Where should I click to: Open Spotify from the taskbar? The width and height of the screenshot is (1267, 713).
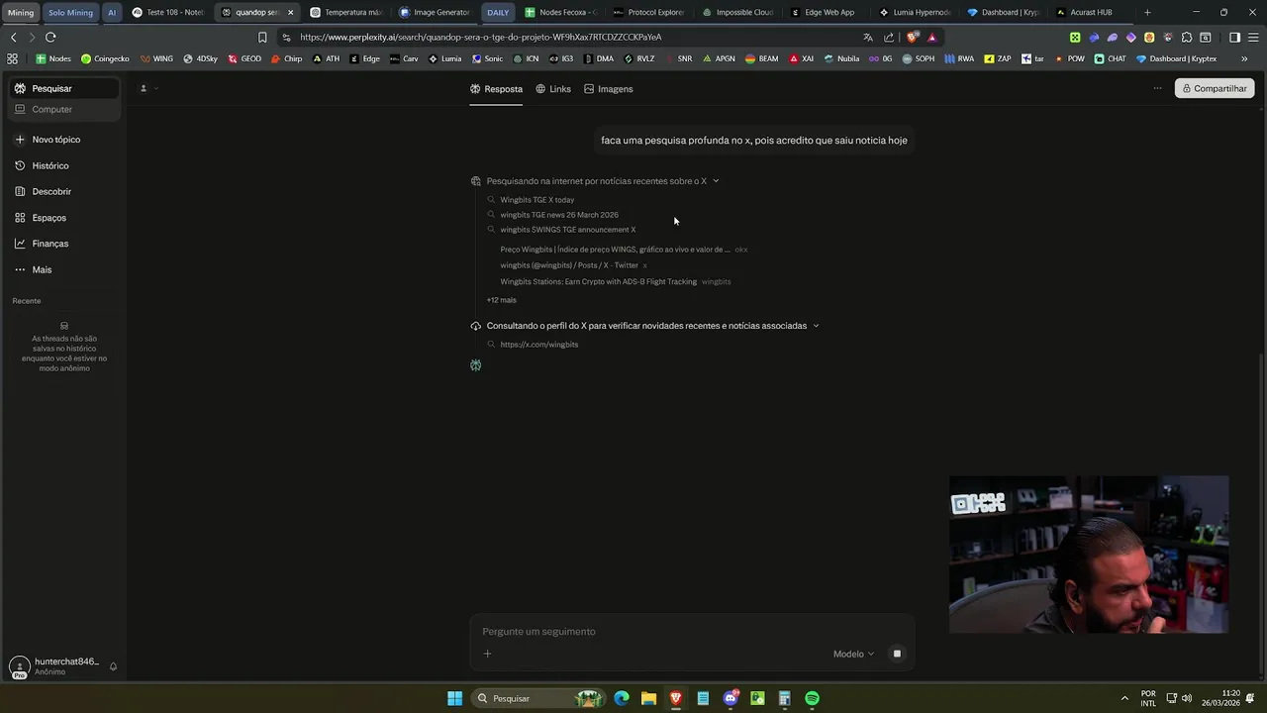(812, 698)
